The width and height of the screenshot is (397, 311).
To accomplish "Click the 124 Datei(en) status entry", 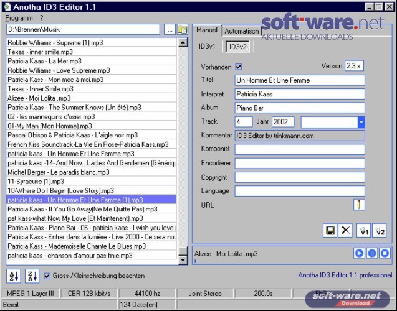I will pyautogui.click(x=146, y=304).
